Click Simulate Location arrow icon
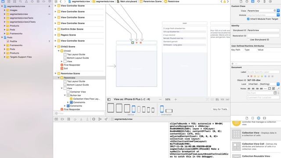281x158 pixels. point(106,119)
